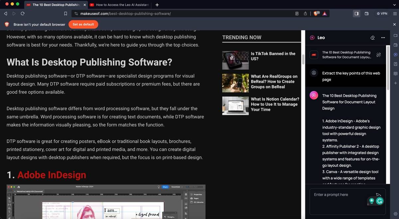Add item with sidebar plus icon
Image resolution: width=399 pixels, height=219 pixels.
click(x=395, y=83)
